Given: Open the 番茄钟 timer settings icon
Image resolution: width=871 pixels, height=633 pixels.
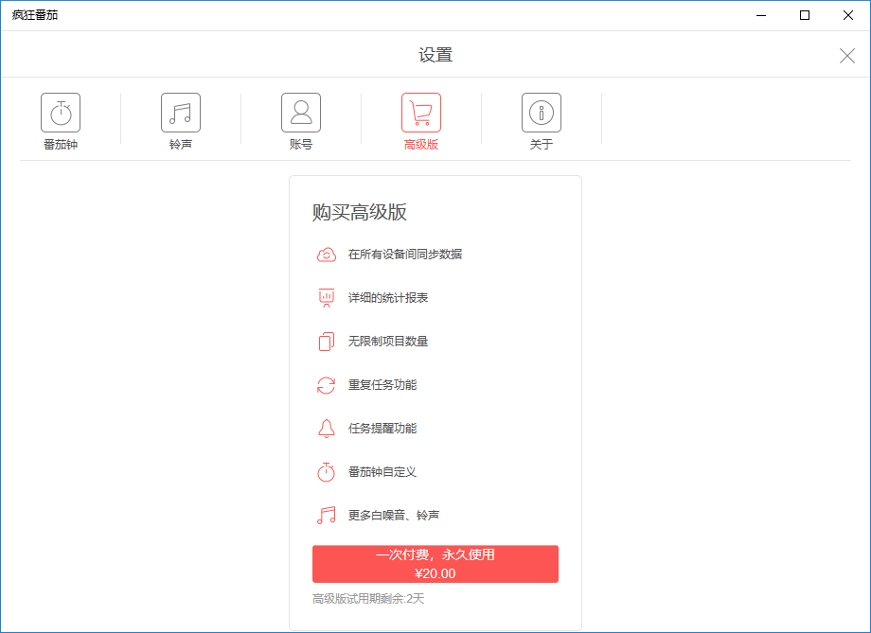Looking at the screenshot, I should [61, 113].
